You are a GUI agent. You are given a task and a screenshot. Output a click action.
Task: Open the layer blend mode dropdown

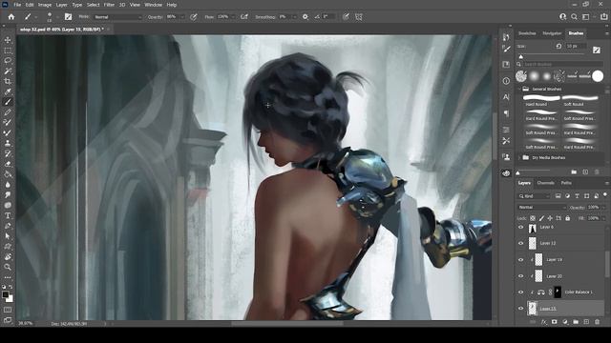click(x=541, y=208)
